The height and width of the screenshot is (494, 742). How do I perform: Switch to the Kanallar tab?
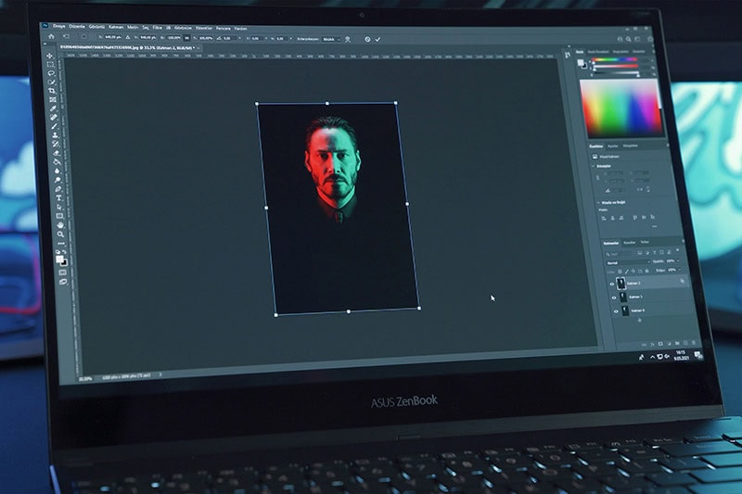coord(630,243)
